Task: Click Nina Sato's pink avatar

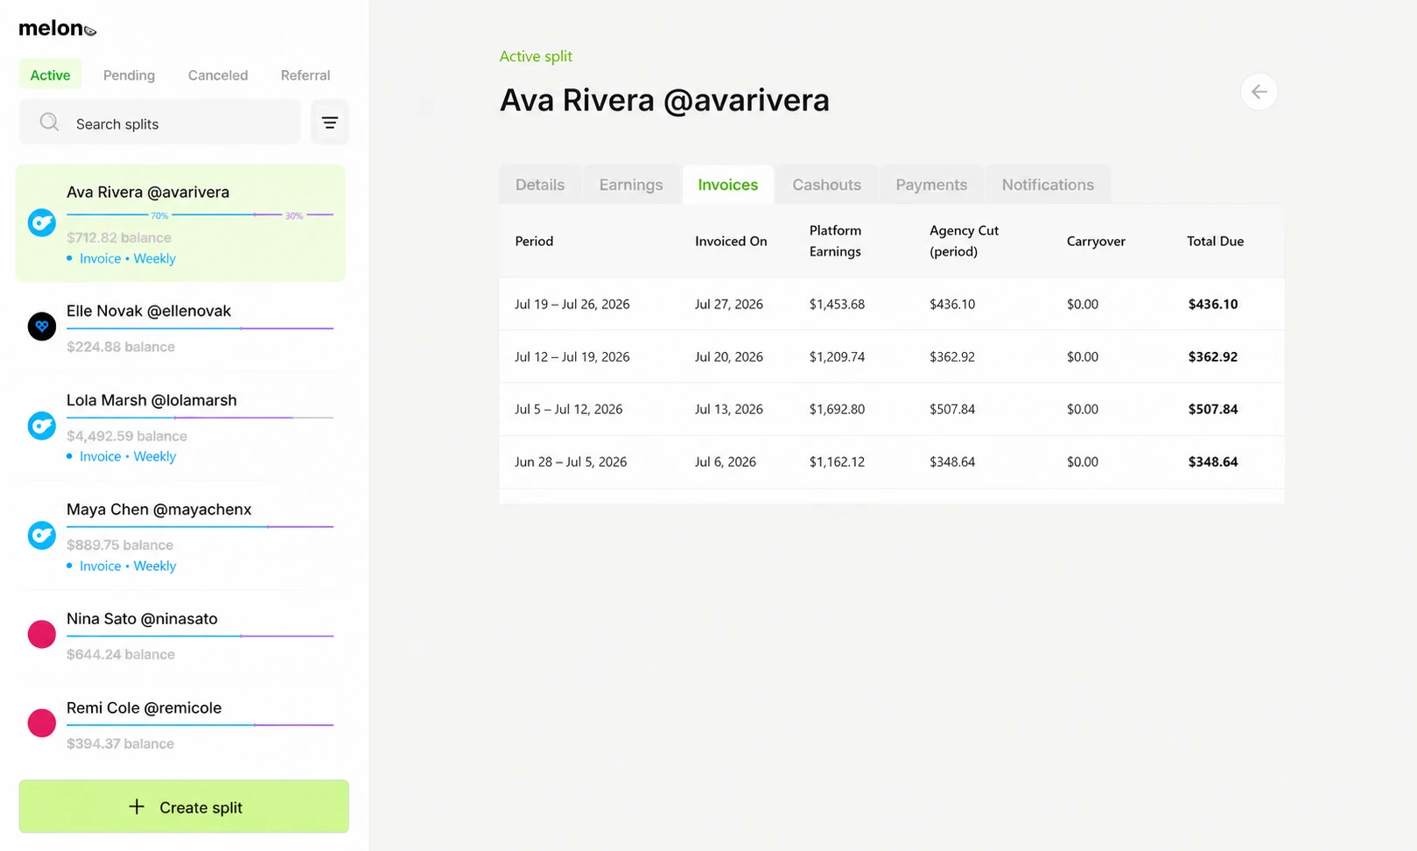Action: pos(42,634)
